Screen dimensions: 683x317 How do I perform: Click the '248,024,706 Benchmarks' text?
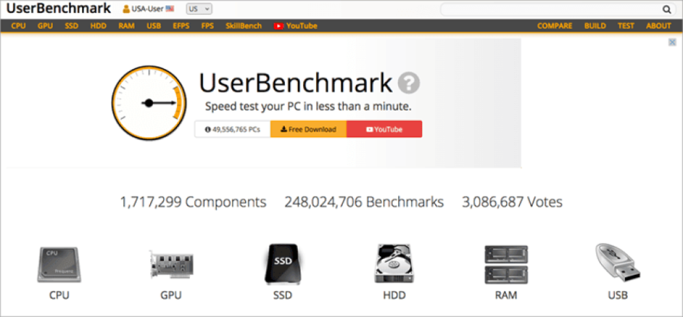(x=364, y=202)
